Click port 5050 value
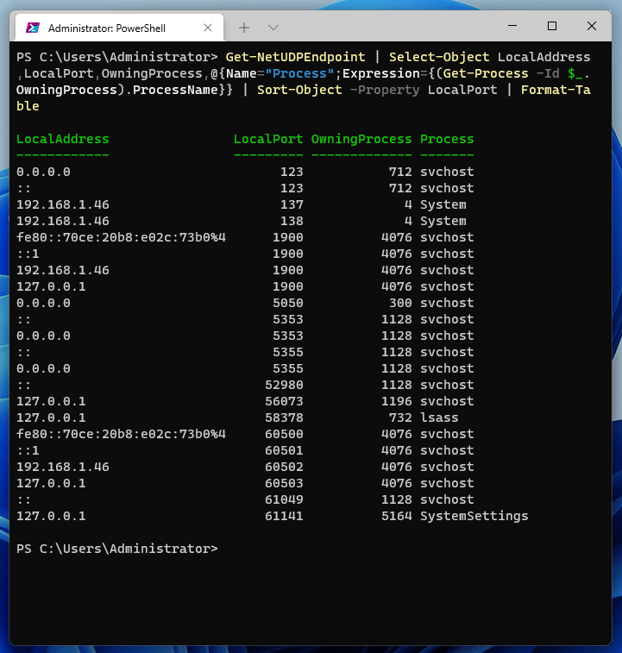The width and height of the screenshot is (622, 653). point(288,303)
